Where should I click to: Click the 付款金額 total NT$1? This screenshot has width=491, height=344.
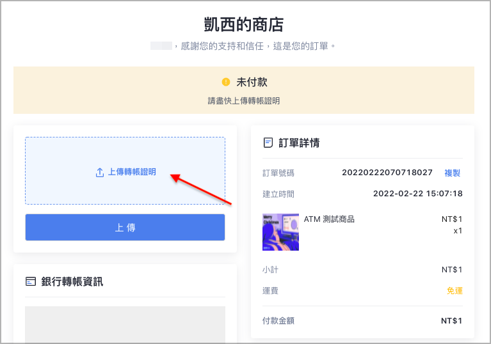pyautogui.click(x=451, y=321)
